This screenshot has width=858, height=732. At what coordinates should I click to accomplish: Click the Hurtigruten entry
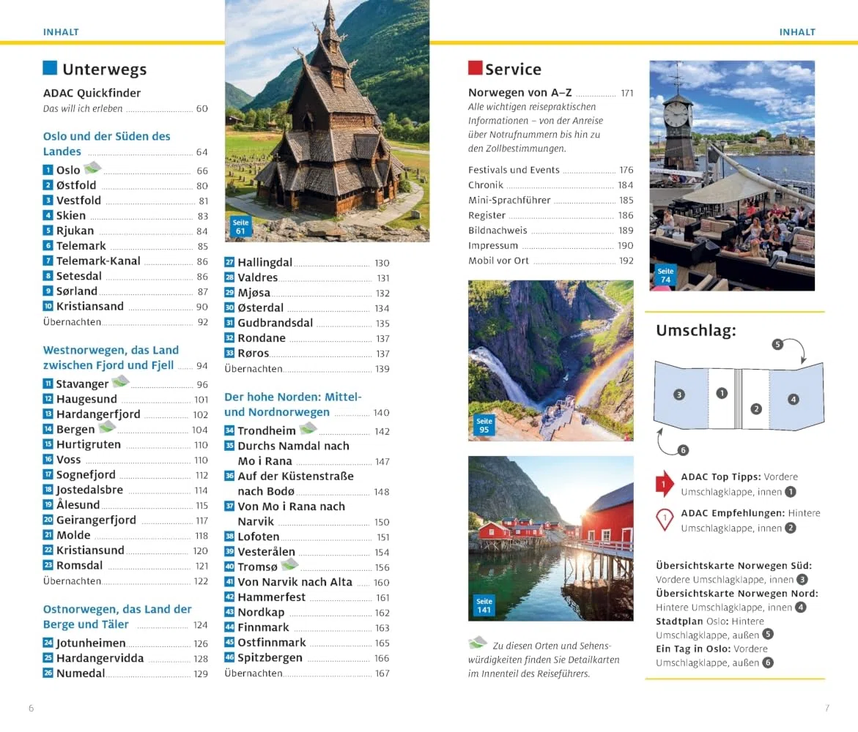tap(125, 444)
